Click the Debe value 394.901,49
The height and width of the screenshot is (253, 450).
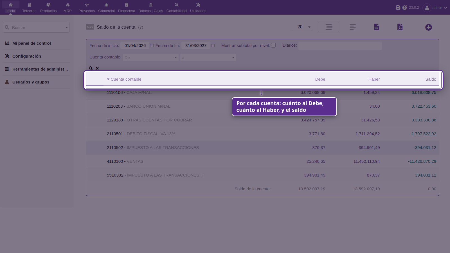(314, 175)
